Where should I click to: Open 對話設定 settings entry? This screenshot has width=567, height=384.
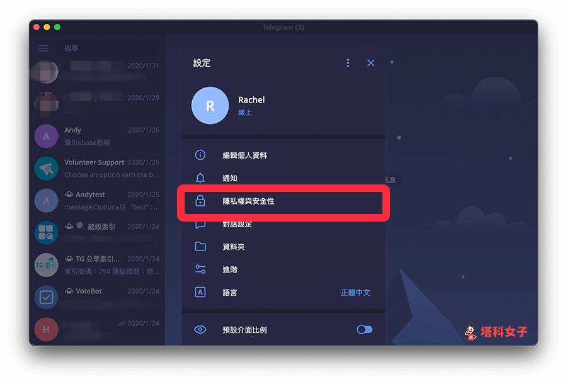[x=283, y=224]
